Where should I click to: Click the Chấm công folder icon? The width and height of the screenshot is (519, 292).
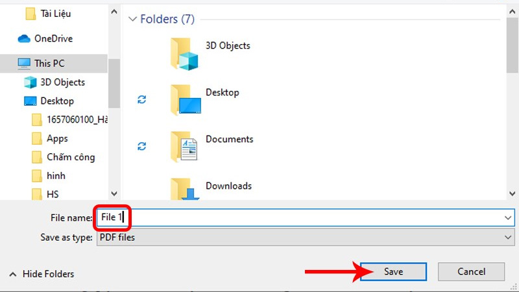(x=37, y=157)
